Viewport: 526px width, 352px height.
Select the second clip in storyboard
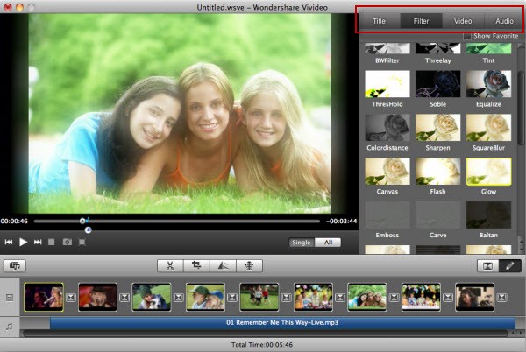[97, 297]
